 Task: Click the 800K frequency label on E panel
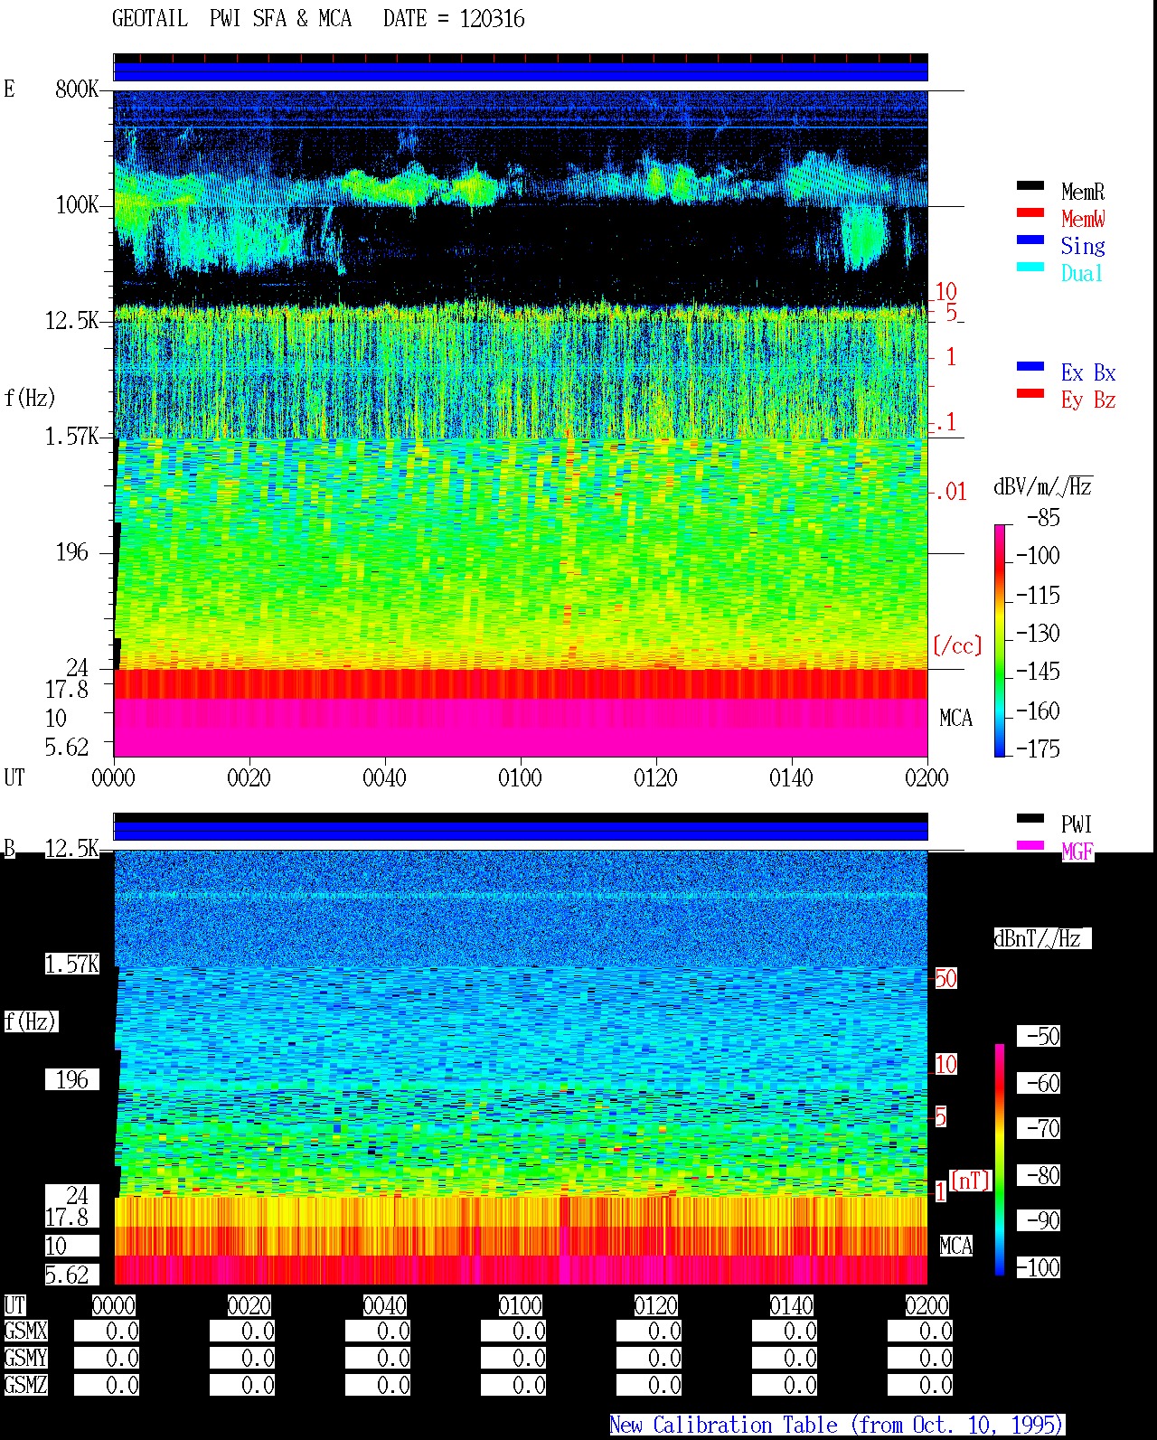(x=77, y=89)
